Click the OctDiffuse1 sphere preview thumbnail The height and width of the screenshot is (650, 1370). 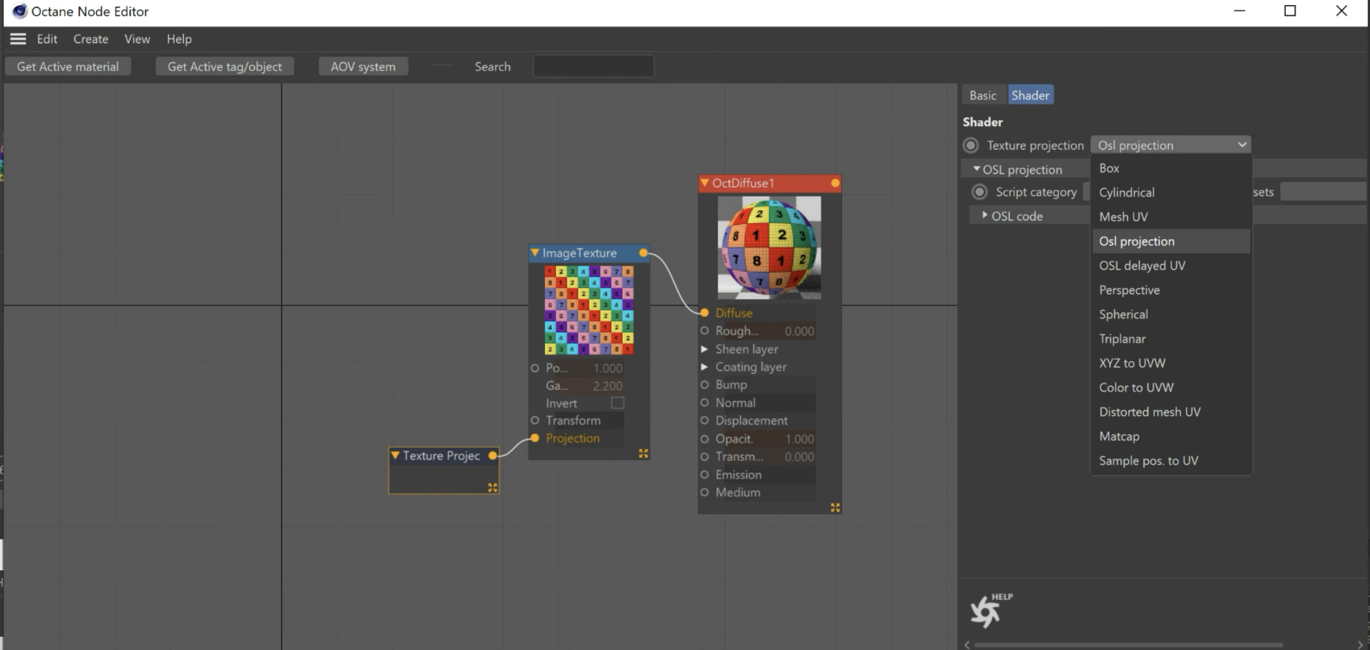coord(769,247)
